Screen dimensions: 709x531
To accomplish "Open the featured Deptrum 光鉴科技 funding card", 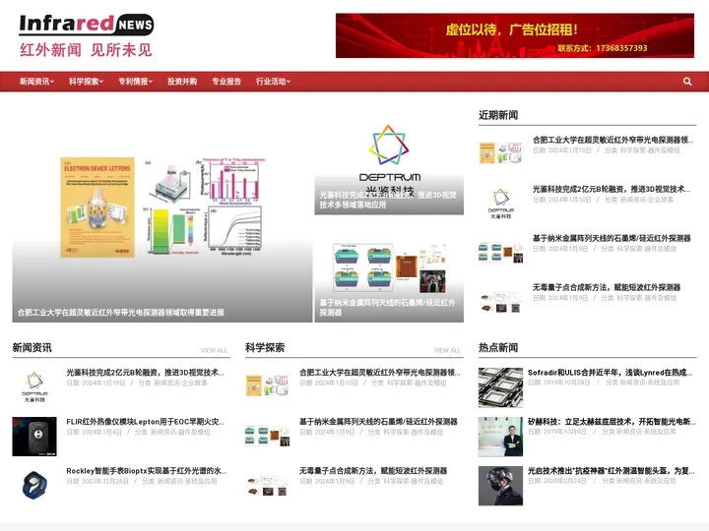I will pos(389,161).
